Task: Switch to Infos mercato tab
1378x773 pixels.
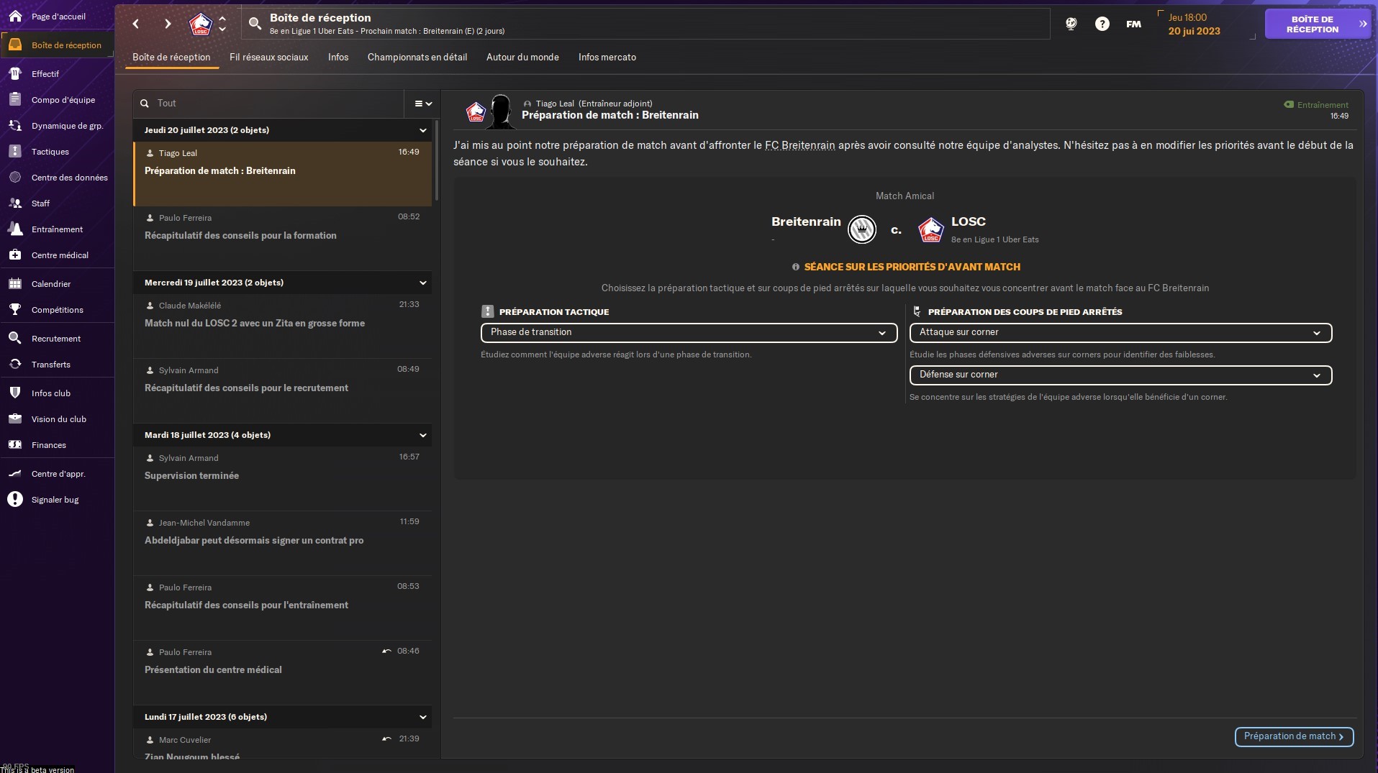Action: tap(607, 57)
